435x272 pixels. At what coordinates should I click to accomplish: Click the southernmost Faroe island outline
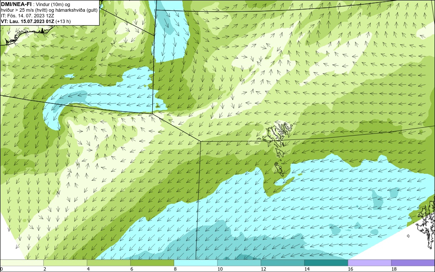(280, 169)
